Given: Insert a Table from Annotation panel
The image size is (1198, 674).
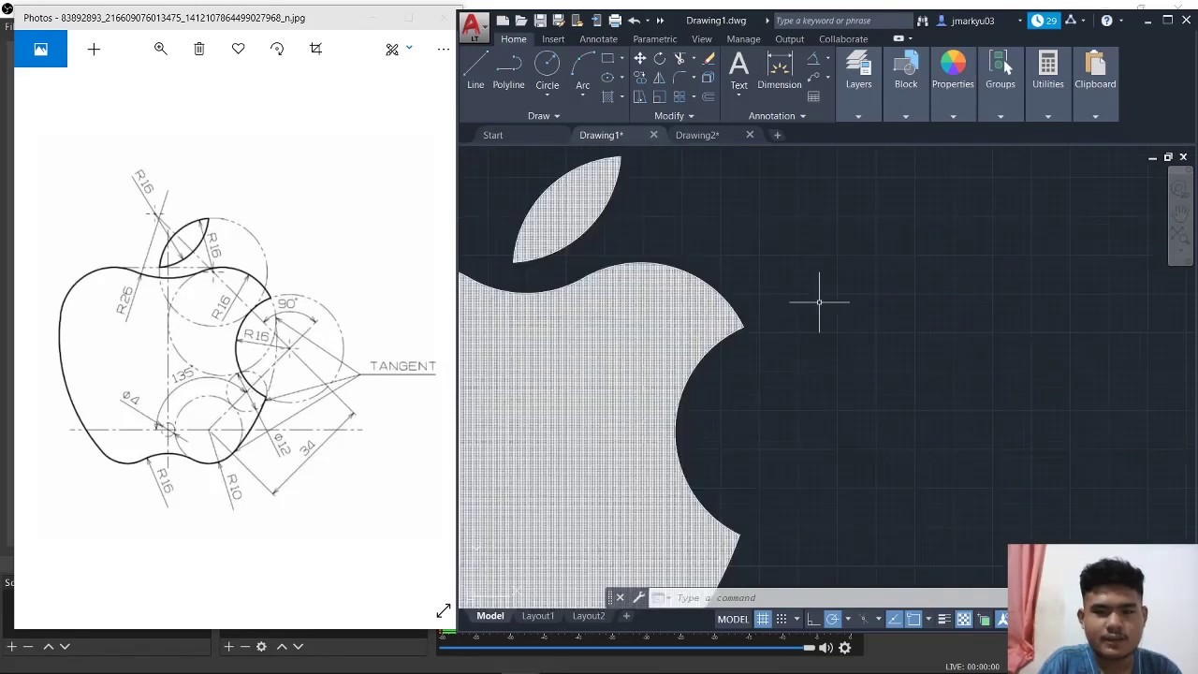Looking at the screenshot, I should 813,96.
